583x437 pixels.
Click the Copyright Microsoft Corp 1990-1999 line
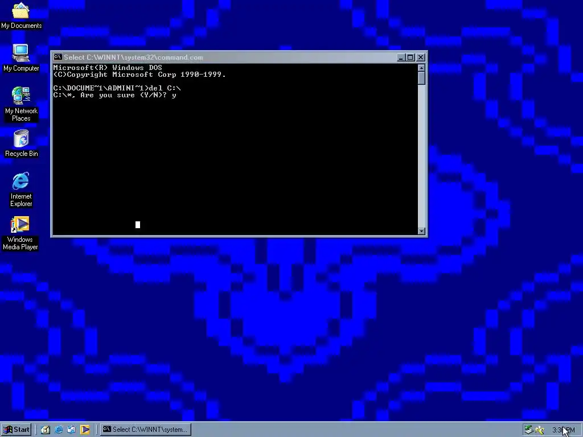click(x=139, y=75)
